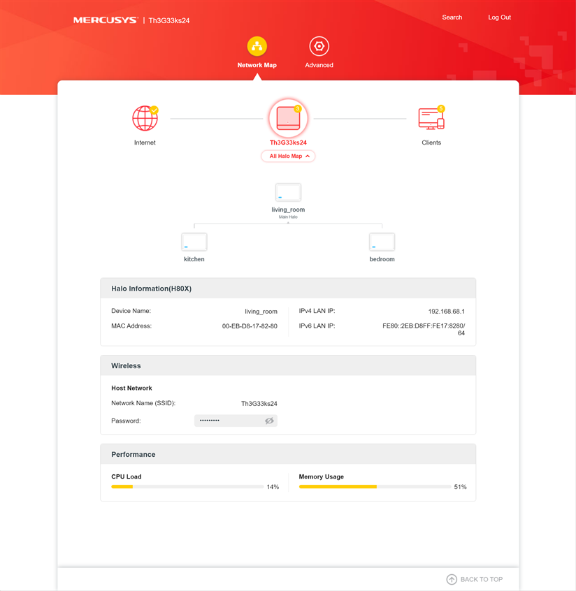Click the Internet label
The width and height of the screenshot is (576, 591).
(x=145, y=143)
